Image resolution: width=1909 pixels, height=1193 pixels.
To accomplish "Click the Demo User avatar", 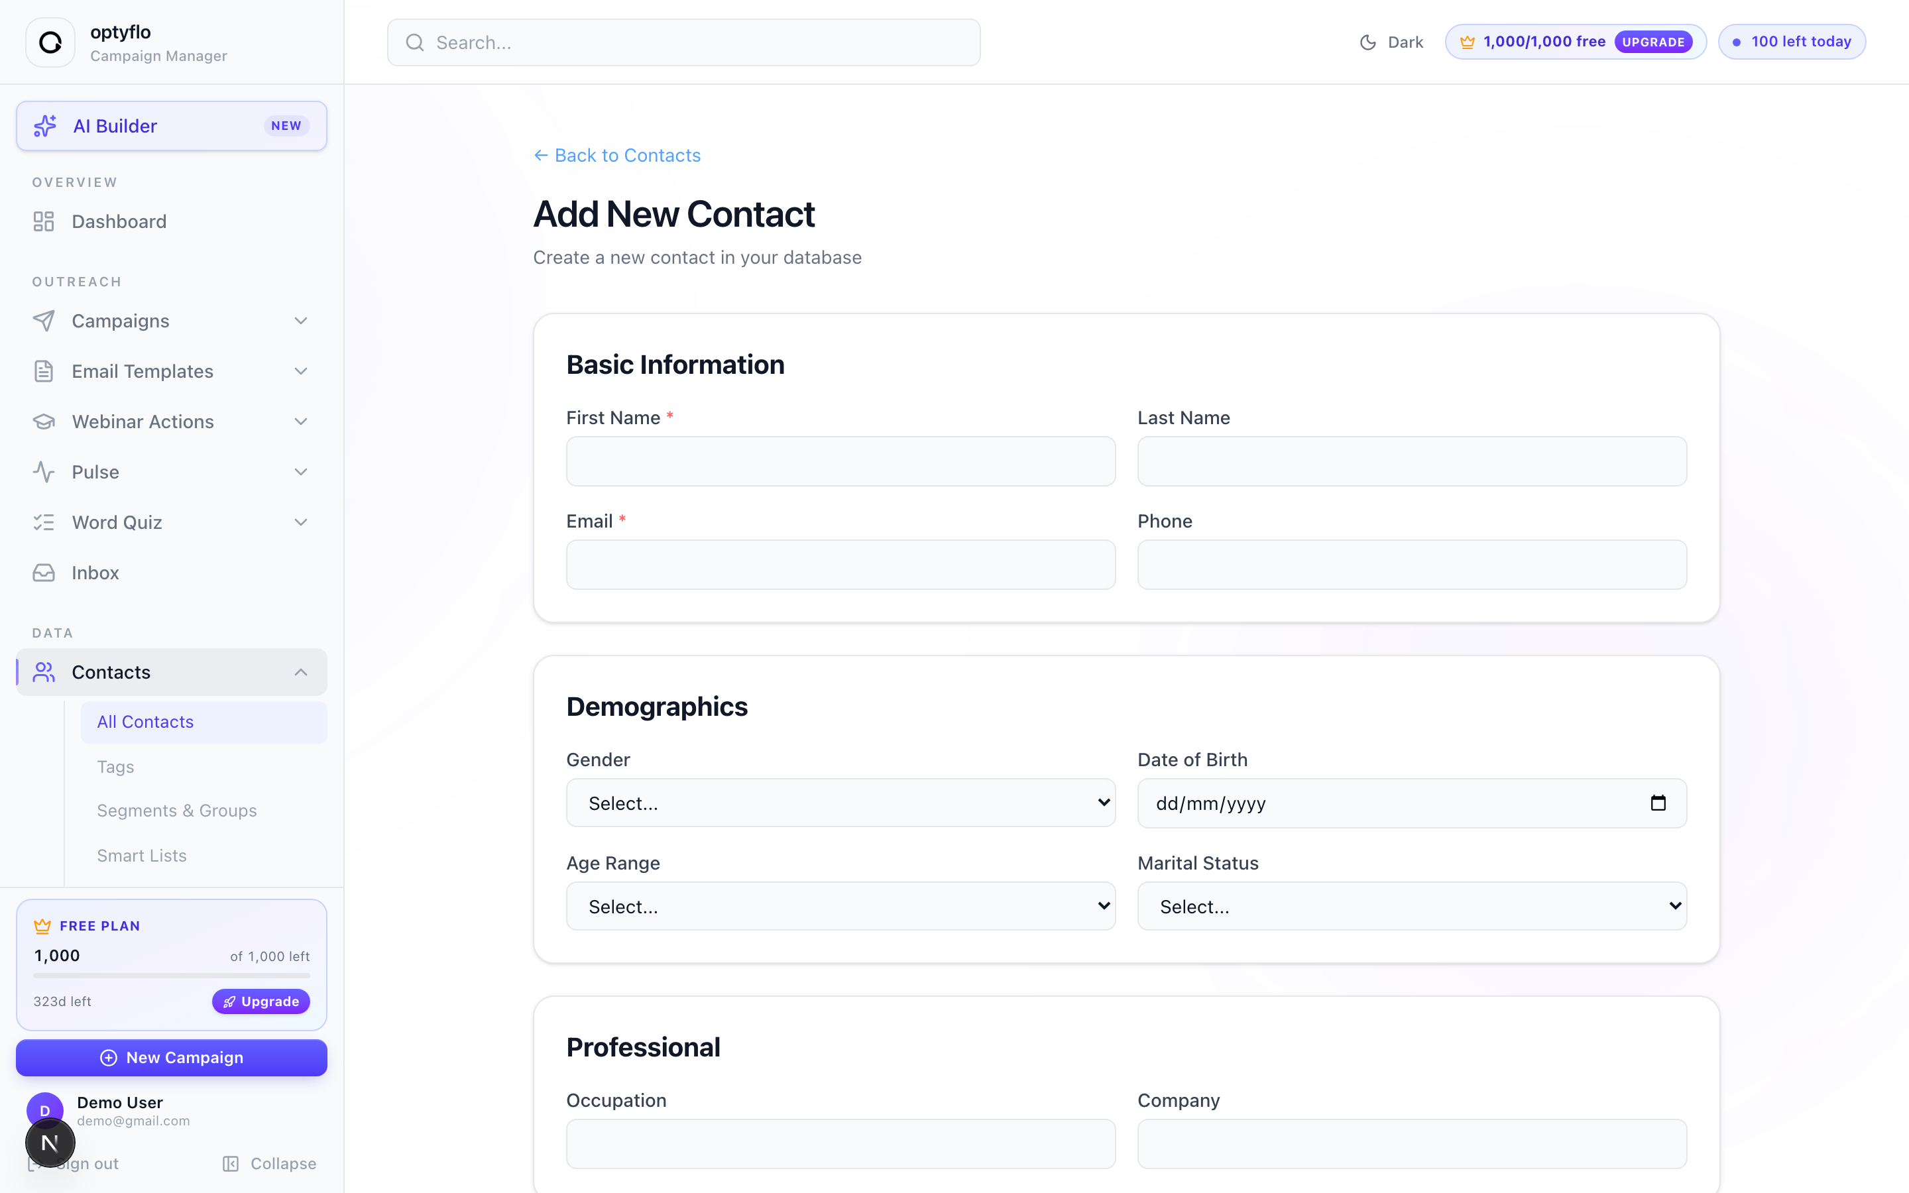I will (x=45, y=1111).
